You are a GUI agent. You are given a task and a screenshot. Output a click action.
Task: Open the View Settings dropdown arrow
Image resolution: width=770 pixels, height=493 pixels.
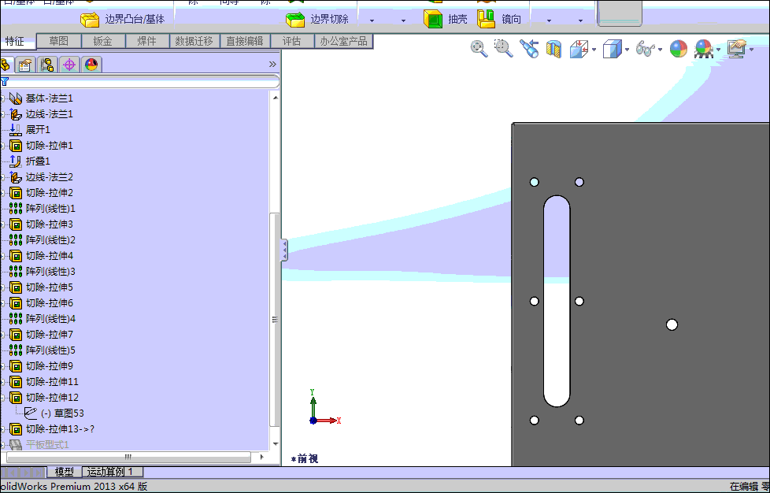[x=751, y=50]
